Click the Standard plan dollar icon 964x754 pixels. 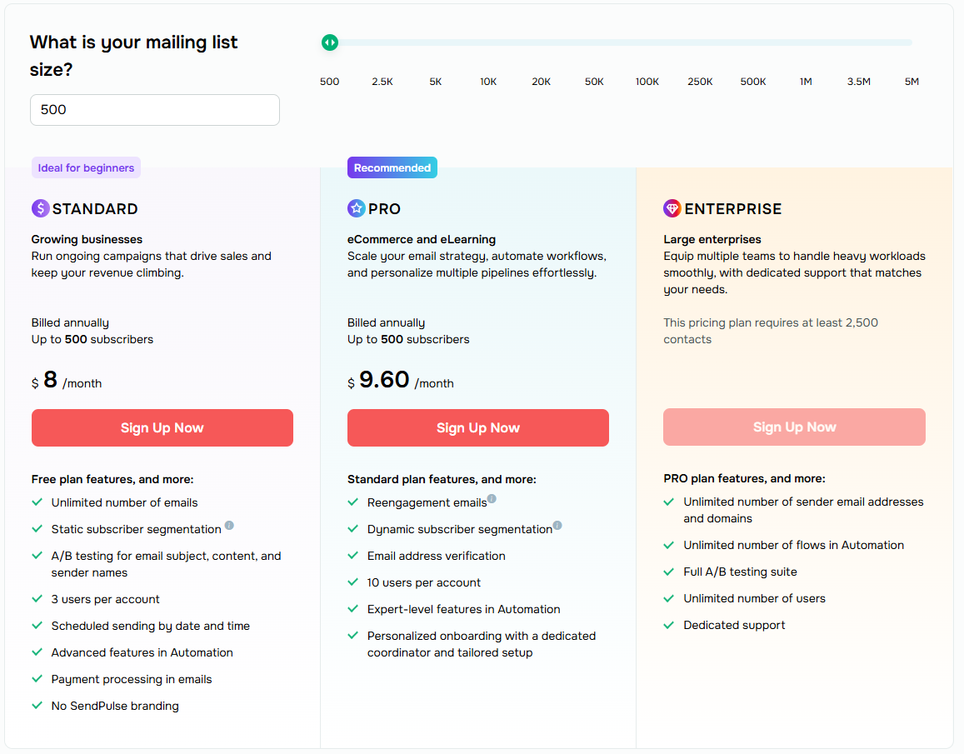[41, 208]
